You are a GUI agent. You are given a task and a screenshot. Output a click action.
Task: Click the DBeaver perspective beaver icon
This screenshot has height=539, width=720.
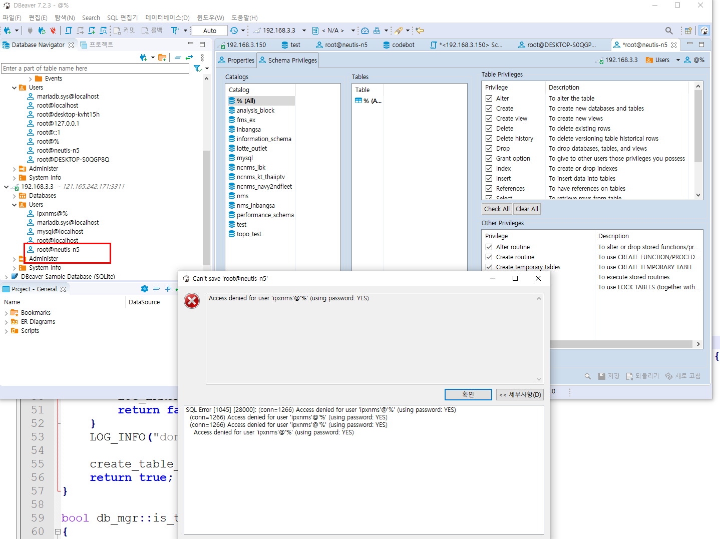(704, 31)
